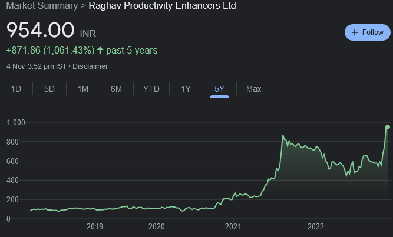Choose the 1Y range tab
The height and width of the screenshot is (237, 393).
click(186, 89)
